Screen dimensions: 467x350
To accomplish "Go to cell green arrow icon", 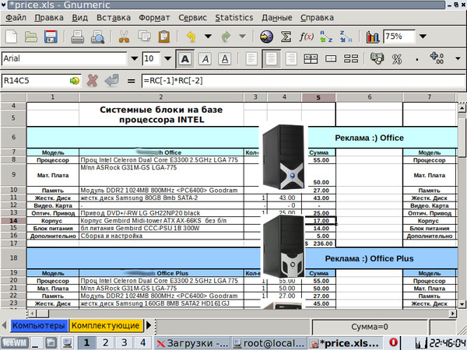I will point(75,81).
